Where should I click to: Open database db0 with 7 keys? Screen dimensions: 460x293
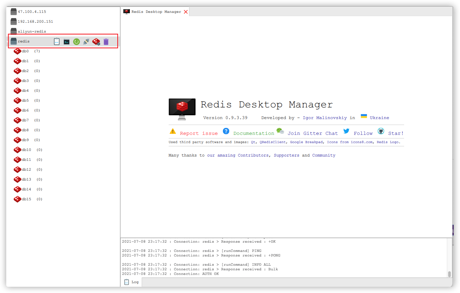[x=27, y=51]
